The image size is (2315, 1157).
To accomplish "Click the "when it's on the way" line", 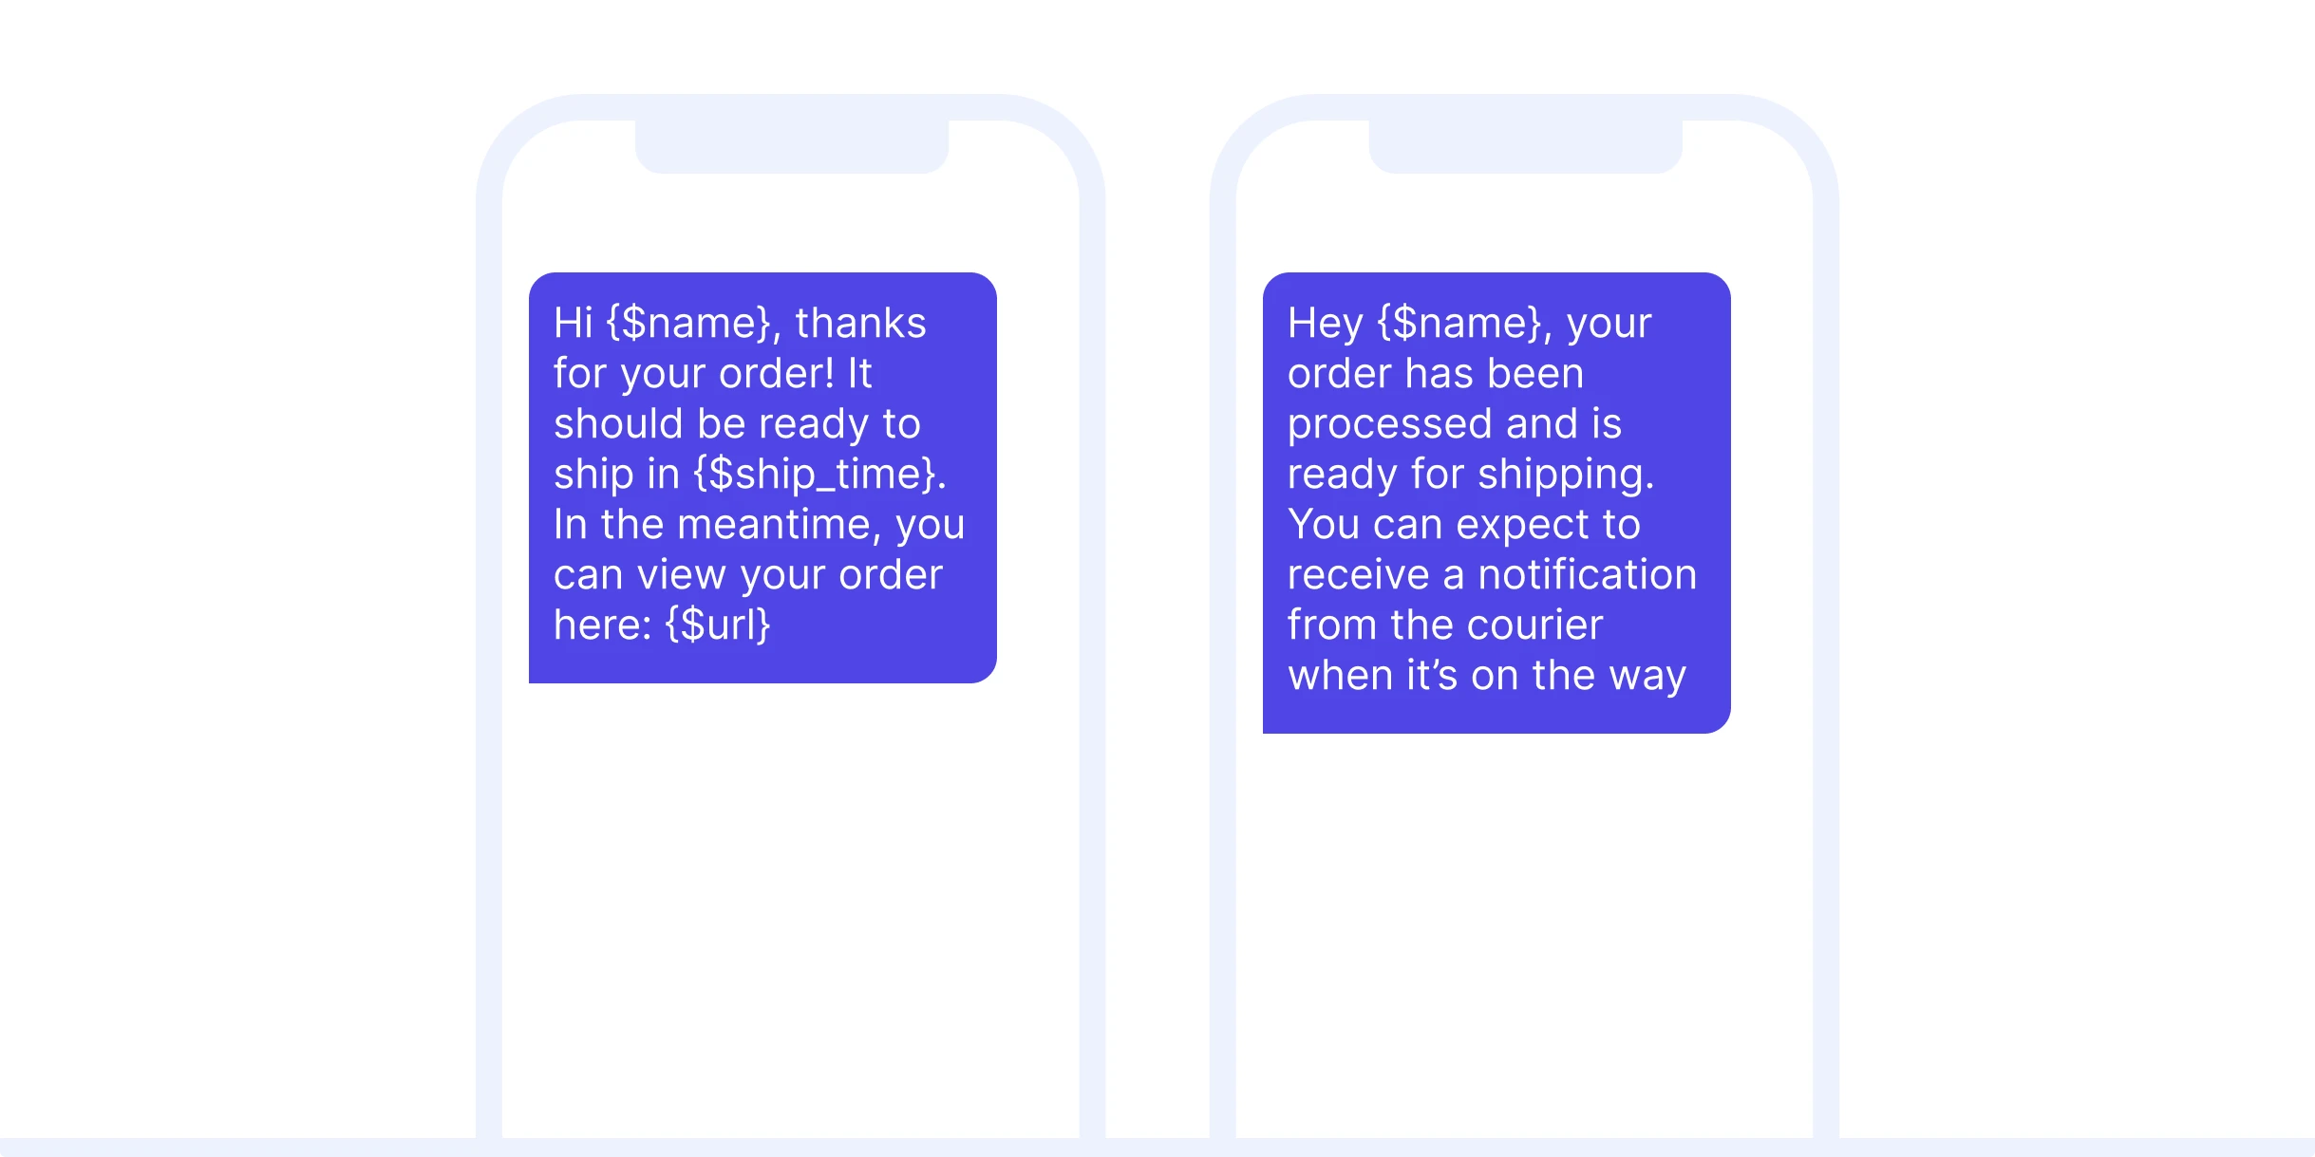I will pos(1486,676).
